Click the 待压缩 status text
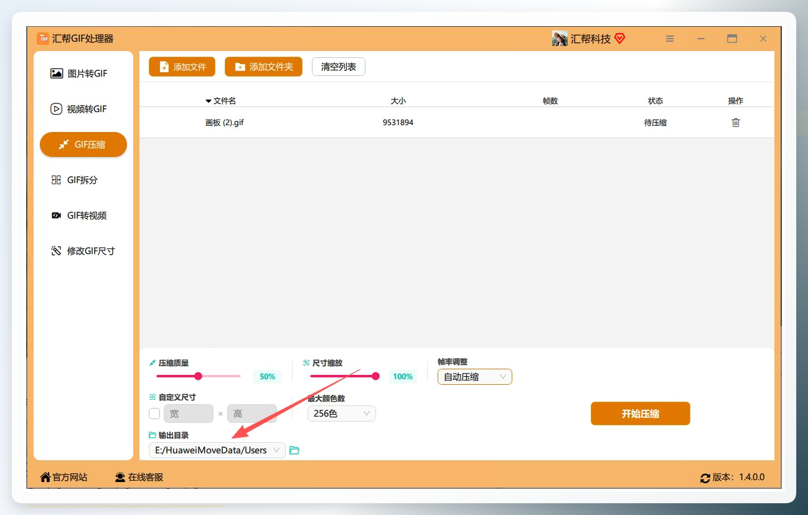Viewport: 808px width, 515px height. click(655, 123)
